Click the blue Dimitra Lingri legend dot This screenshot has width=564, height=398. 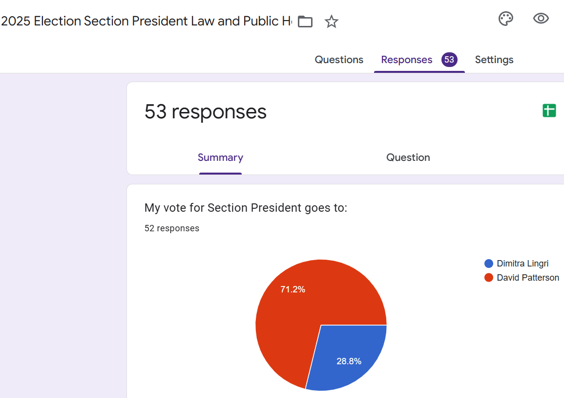click(x=489, y=264)
